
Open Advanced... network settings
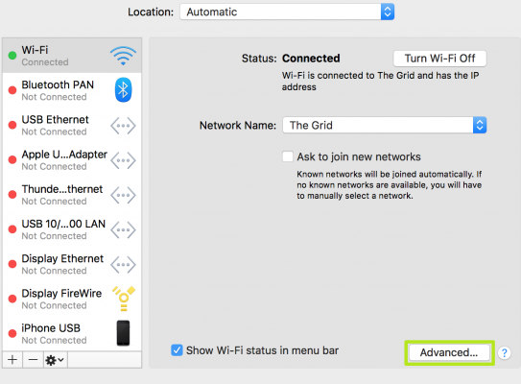tap(449, 352)
